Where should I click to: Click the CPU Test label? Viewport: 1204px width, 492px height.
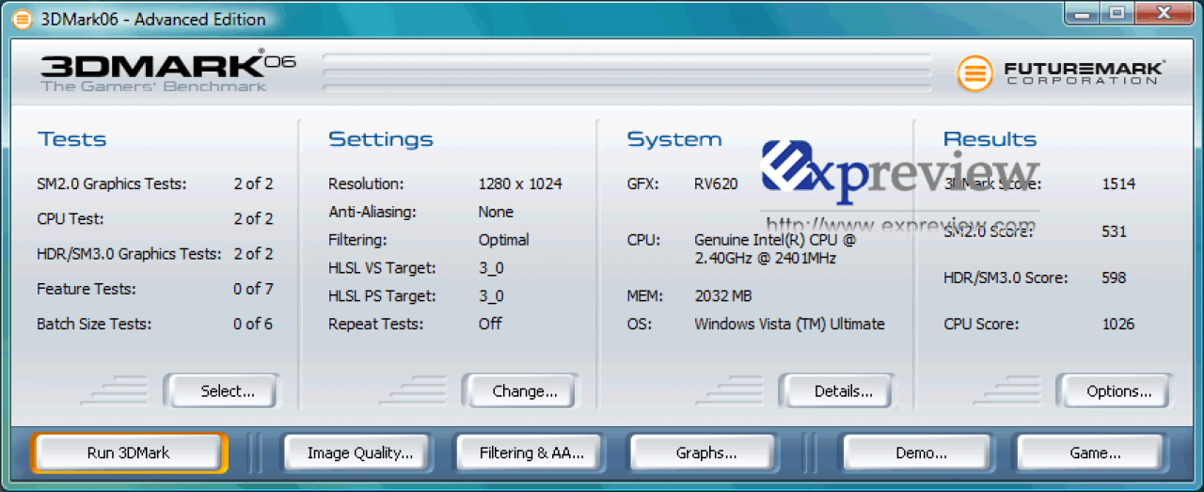click(x=70, y=218)
